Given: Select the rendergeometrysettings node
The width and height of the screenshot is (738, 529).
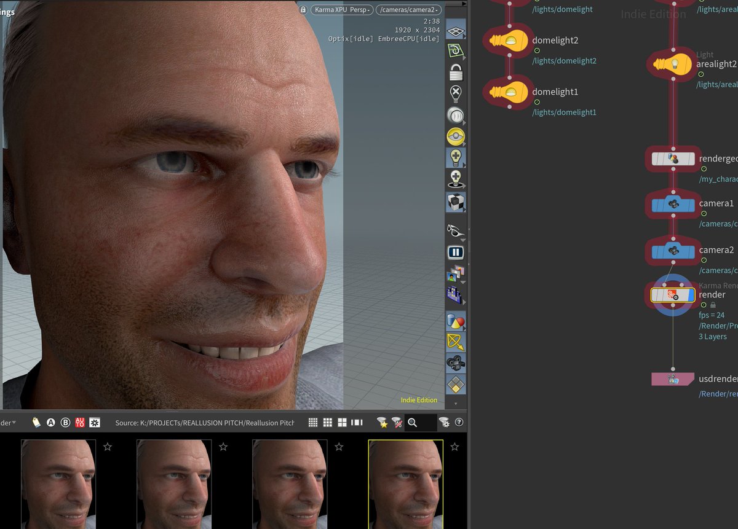Looking at the screenshot, I should pyautogui.click(x=673, y=159).
